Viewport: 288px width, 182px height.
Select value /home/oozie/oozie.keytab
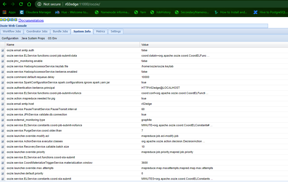pos(157,66)
